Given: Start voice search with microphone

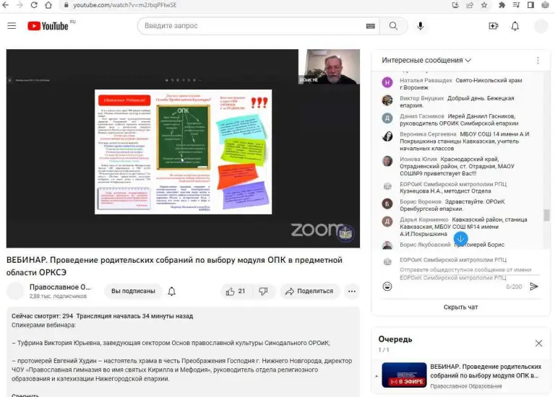Looking at the screenshot, I should 420,26.
